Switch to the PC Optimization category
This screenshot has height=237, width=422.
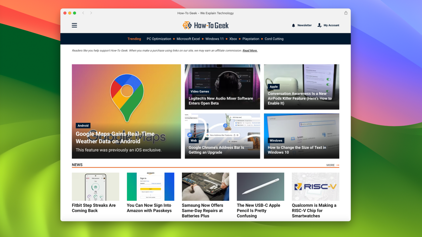click(x=159, y=39)
